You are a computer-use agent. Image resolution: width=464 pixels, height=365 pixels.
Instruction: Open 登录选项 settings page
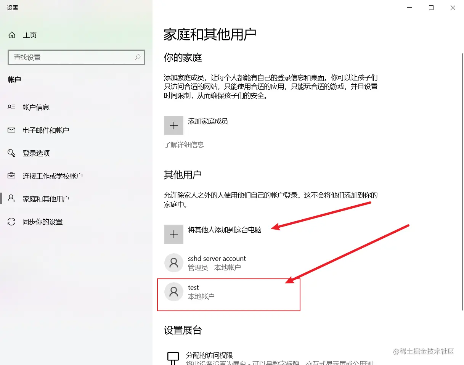click(x=36, y=153)
